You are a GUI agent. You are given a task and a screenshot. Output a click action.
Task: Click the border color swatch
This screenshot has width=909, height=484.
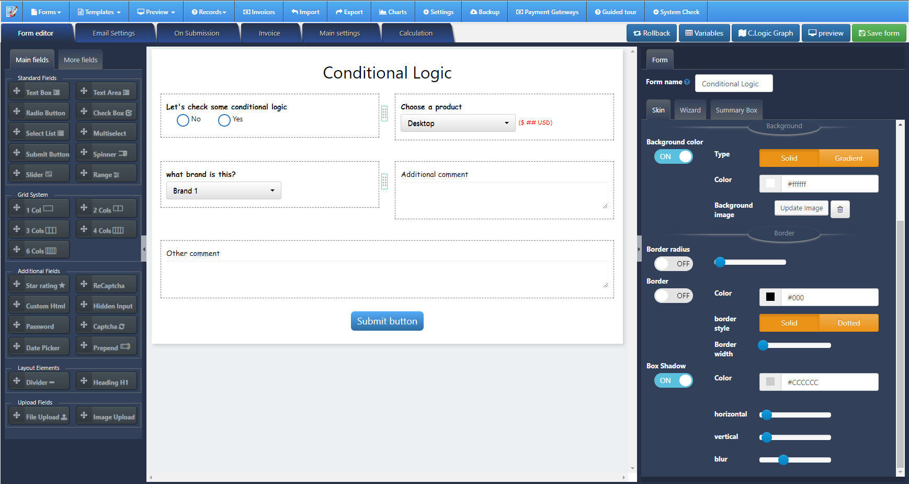[770, 297]
